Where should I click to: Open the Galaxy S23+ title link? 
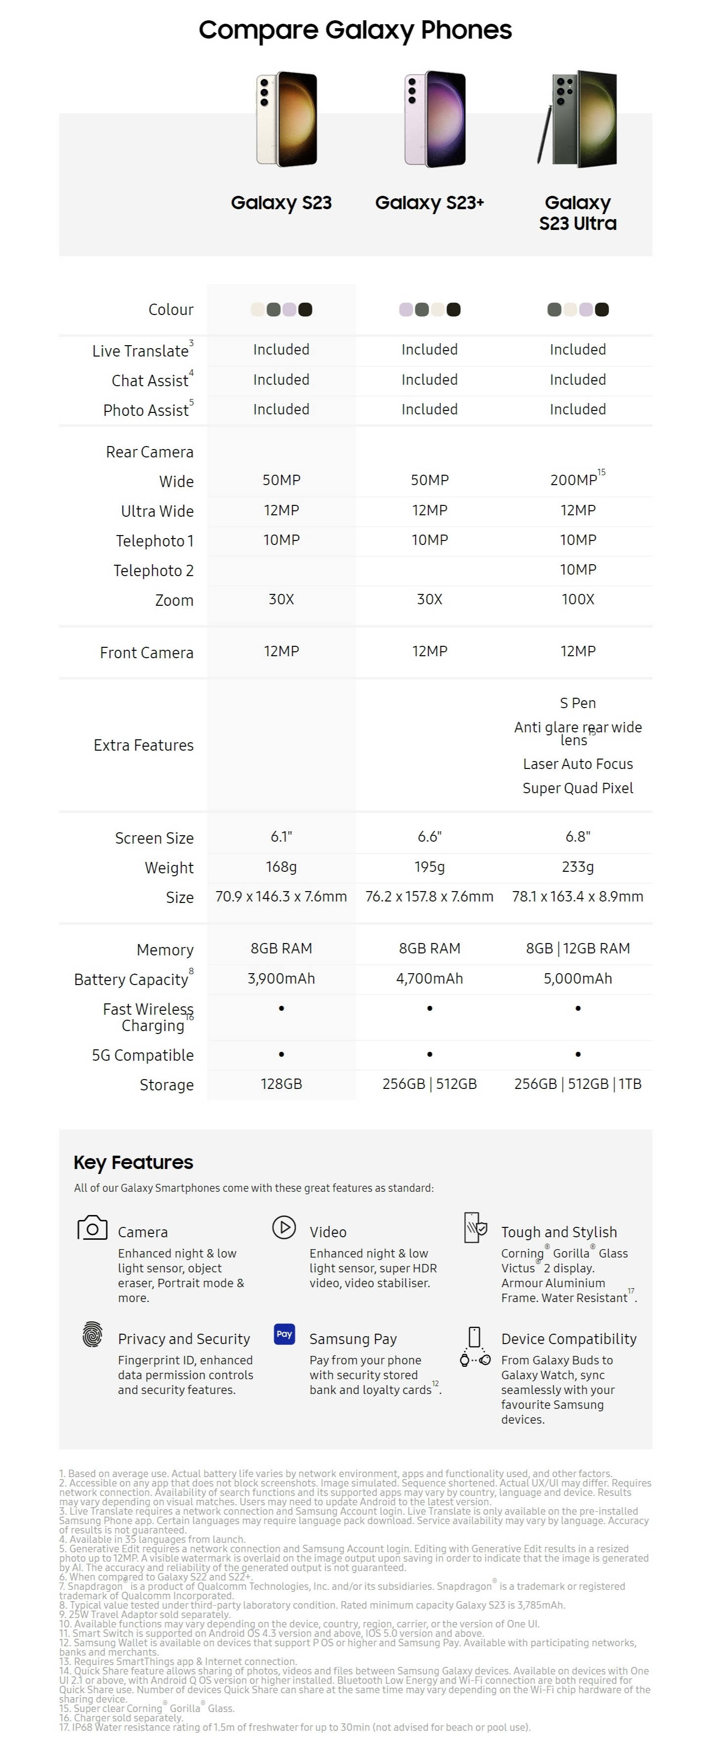tap(429, 203)
